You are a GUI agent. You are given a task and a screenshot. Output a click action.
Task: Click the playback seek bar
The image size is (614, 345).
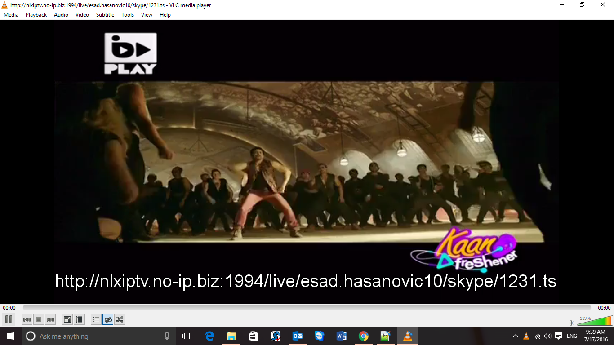click(x=307, y=308)
